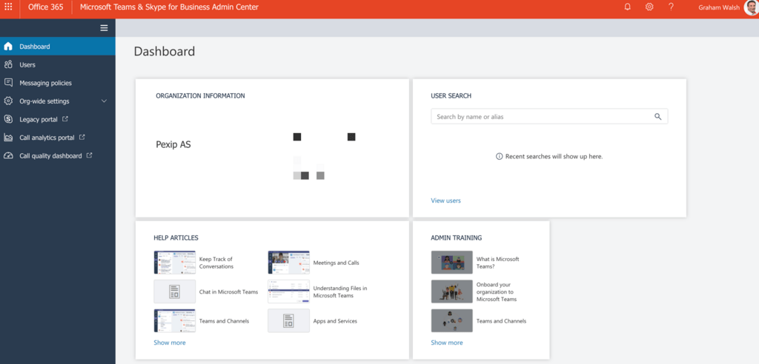Viewport: 759px width, 364px height.
Task: Click info icon beside Recent searches message
Action: point(499,157)
